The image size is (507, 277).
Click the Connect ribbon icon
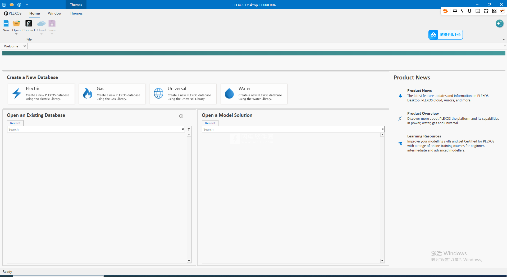[x=29, y=24]
